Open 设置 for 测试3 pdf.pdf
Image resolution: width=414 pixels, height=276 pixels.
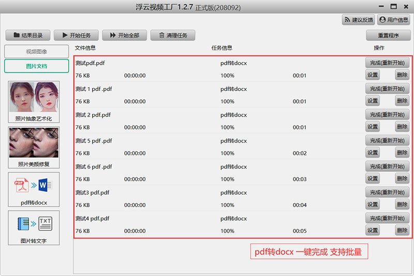tap(373, 205)
